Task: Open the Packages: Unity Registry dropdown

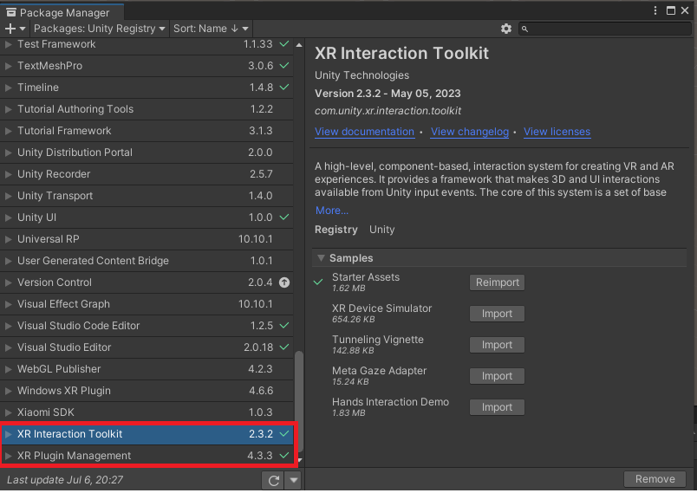Action: click(99, 29)
